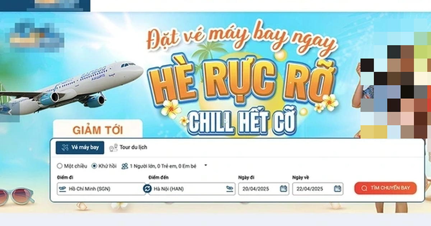
Task: Expand the passenger count dropdown arrow
Action: pyautogui.click(x=205, y=166)
